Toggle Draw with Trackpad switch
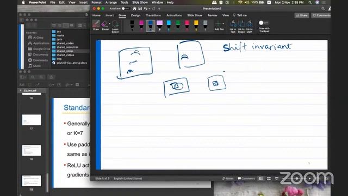 pyautogui.click(x=264, y=23)
